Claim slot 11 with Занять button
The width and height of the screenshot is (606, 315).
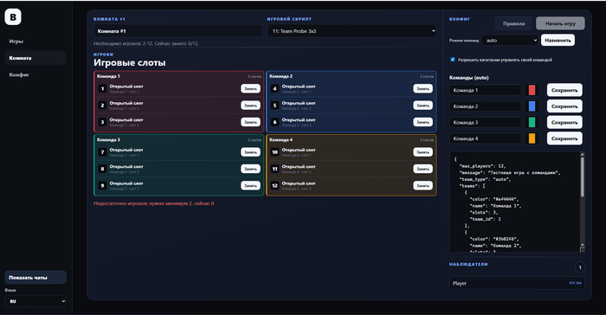click(x=422, y=169)
